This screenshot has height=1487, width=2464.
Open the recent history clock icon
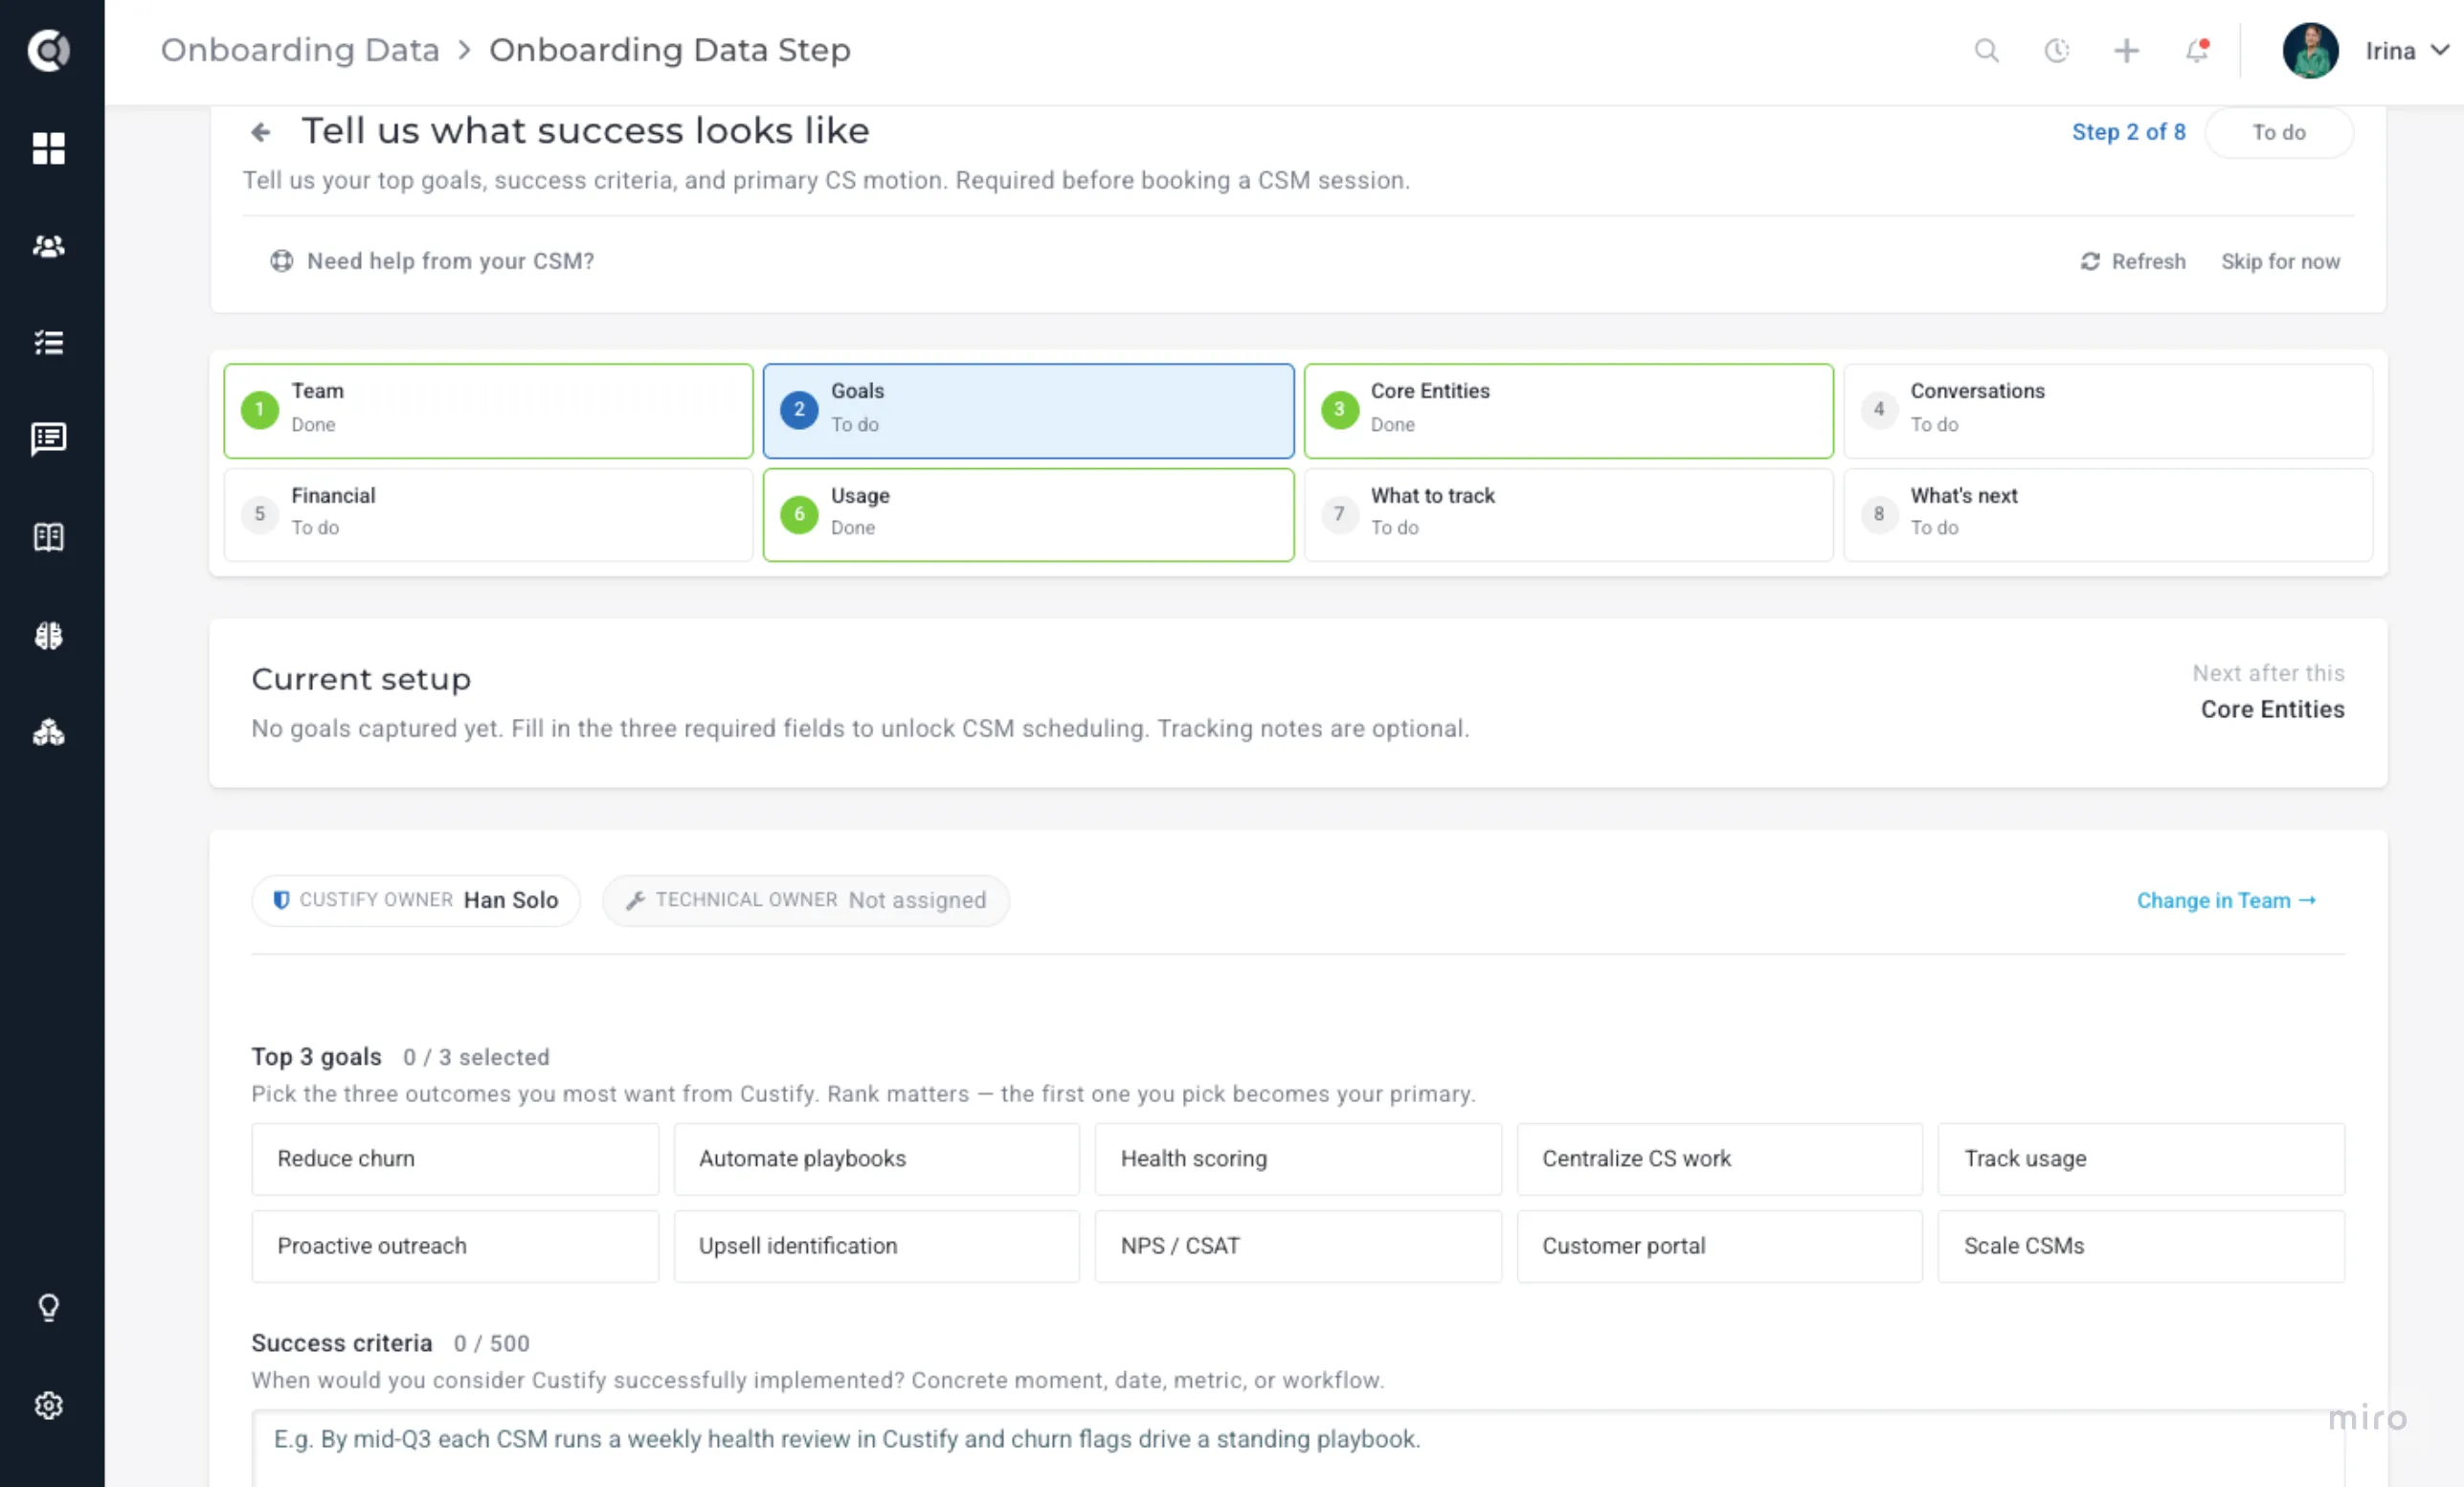pyautogui.click(x=2056, y=50)
